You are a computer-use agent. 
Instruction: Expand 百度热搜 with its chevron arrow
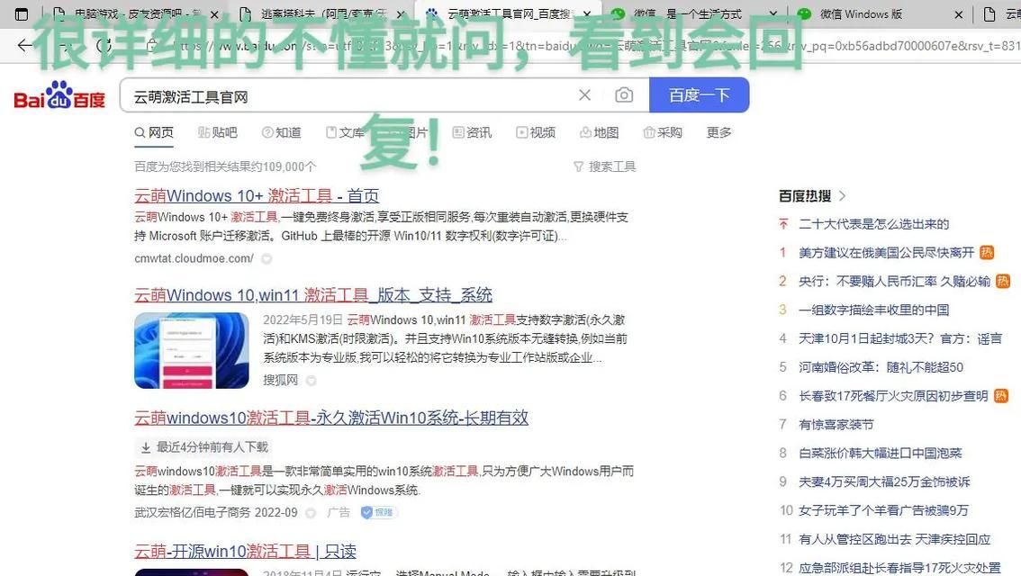(843, 196)
